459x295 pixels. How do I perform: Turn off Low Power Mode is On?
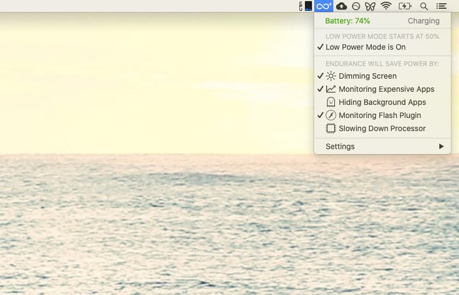coord(382,47)
